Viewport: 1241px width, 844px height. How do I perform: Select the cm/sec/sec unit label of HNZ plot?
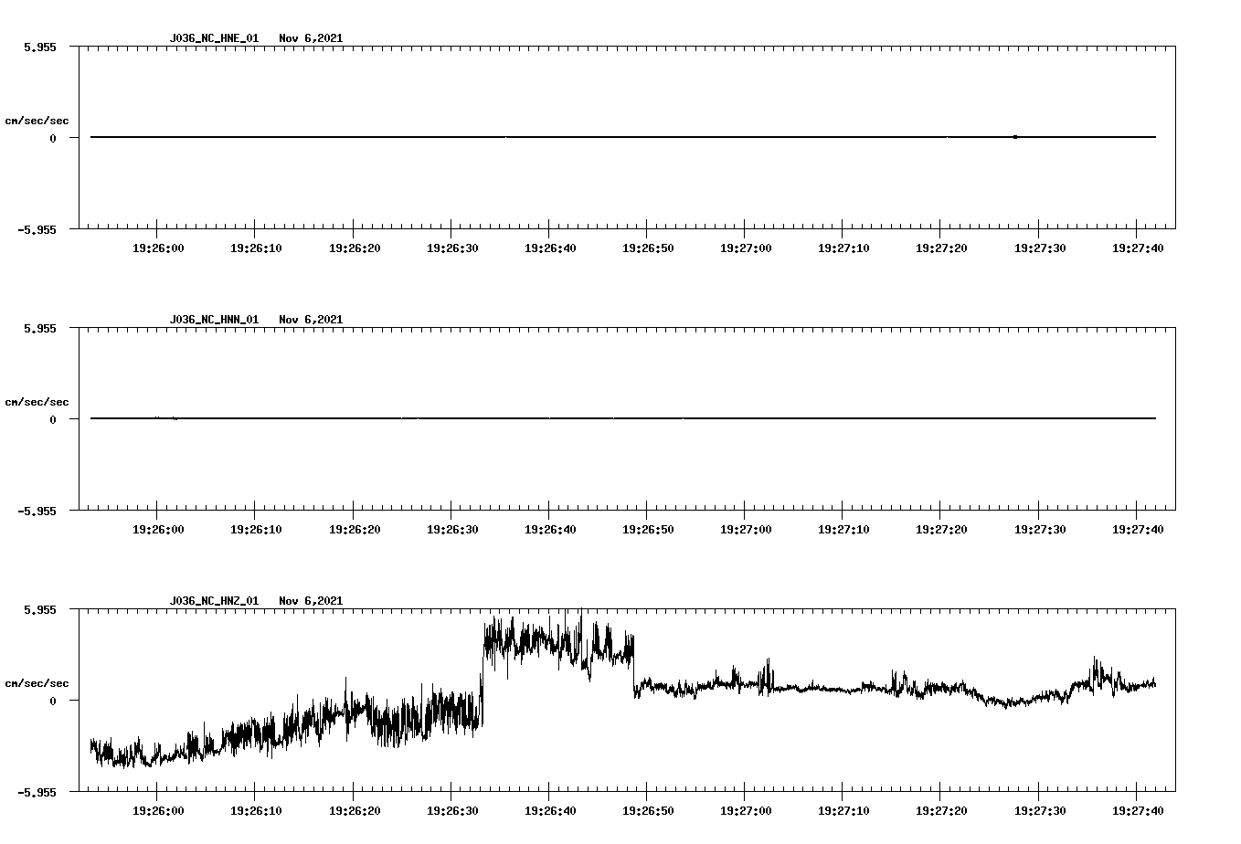pos(37,683)
